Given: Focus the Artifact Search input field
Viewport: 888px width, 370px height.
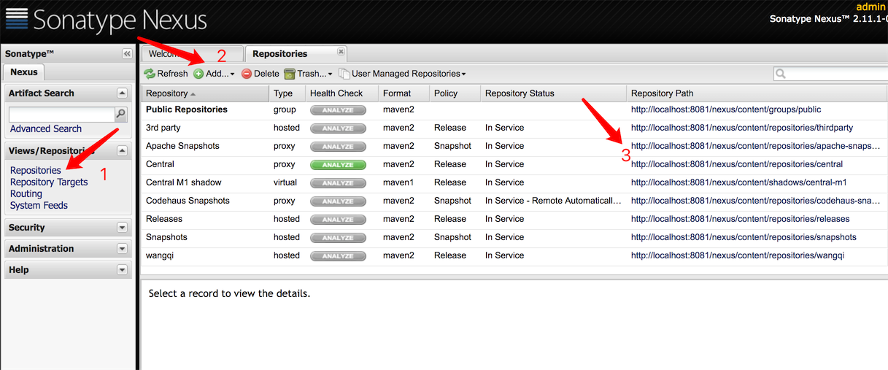Looking at the screenshot, I should [62, 115].
